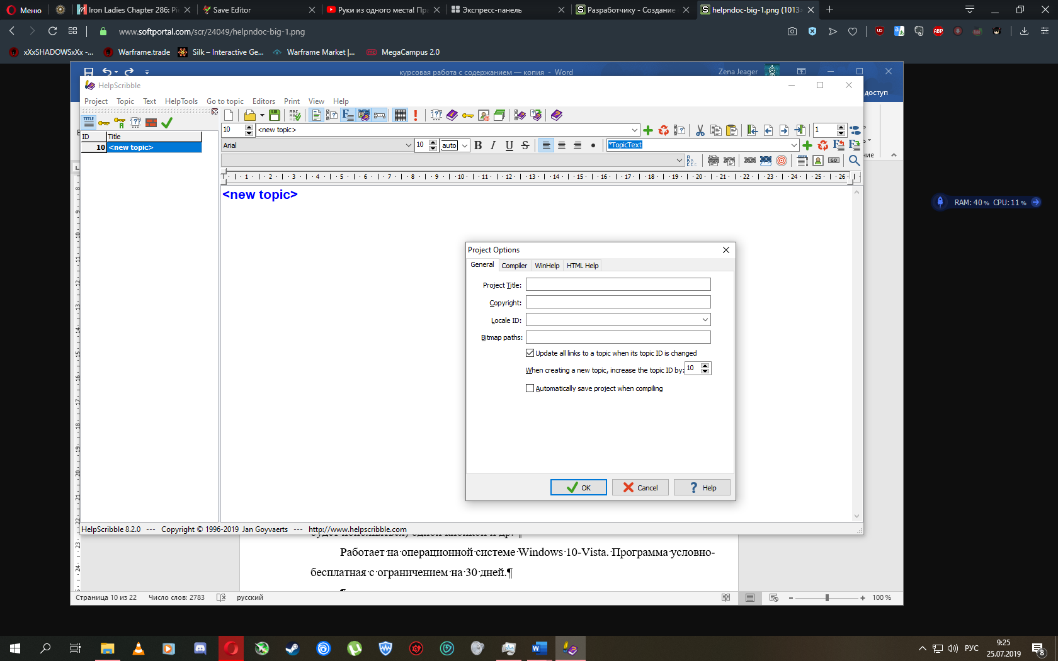Paste from clipboard icon
Viewport: 1058px width, 661px height.
[731, 130]
